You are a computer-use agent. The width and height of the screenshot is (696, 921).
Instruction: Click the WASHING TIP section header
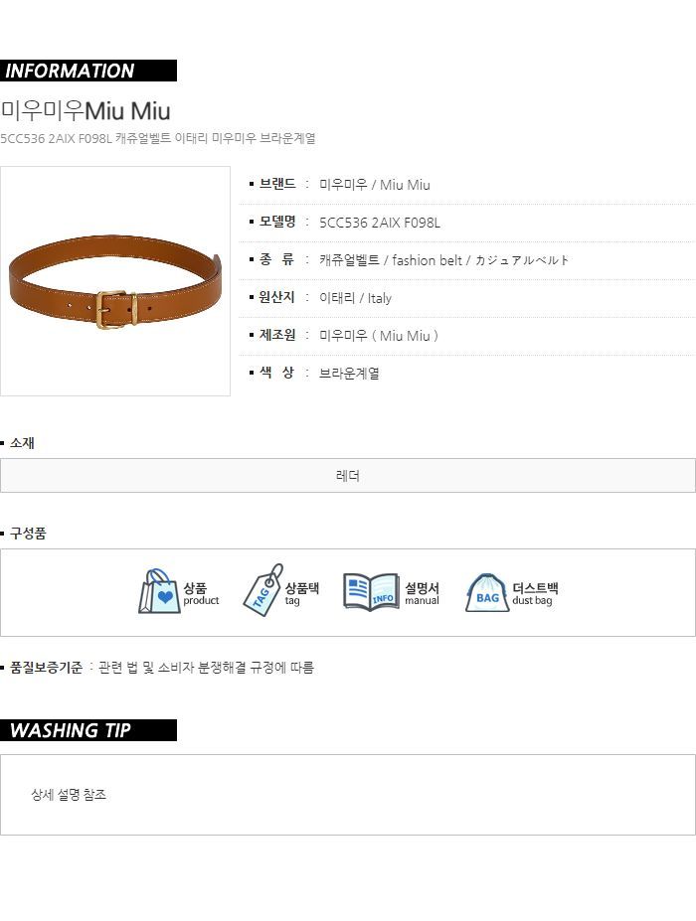[x=88, y=730]
